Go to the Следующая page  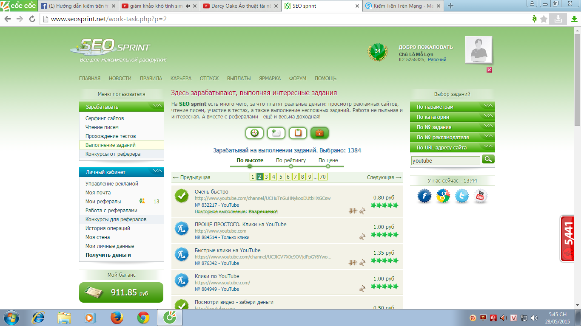(384, 177)
